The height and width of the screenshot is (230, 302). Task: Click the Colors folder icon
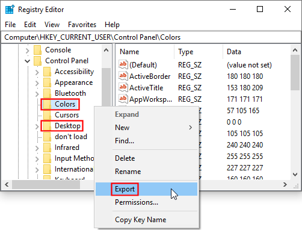47,104
